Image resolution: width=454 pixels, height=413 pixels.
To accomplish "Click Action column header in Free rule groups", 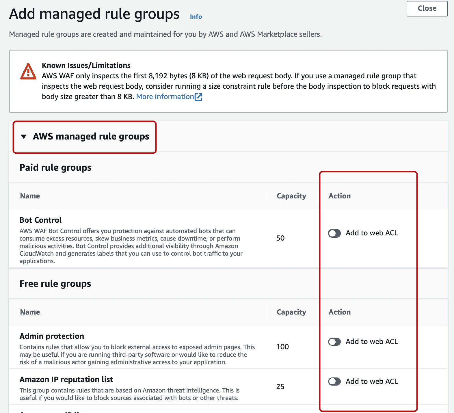I will click(x=340, y=312).
